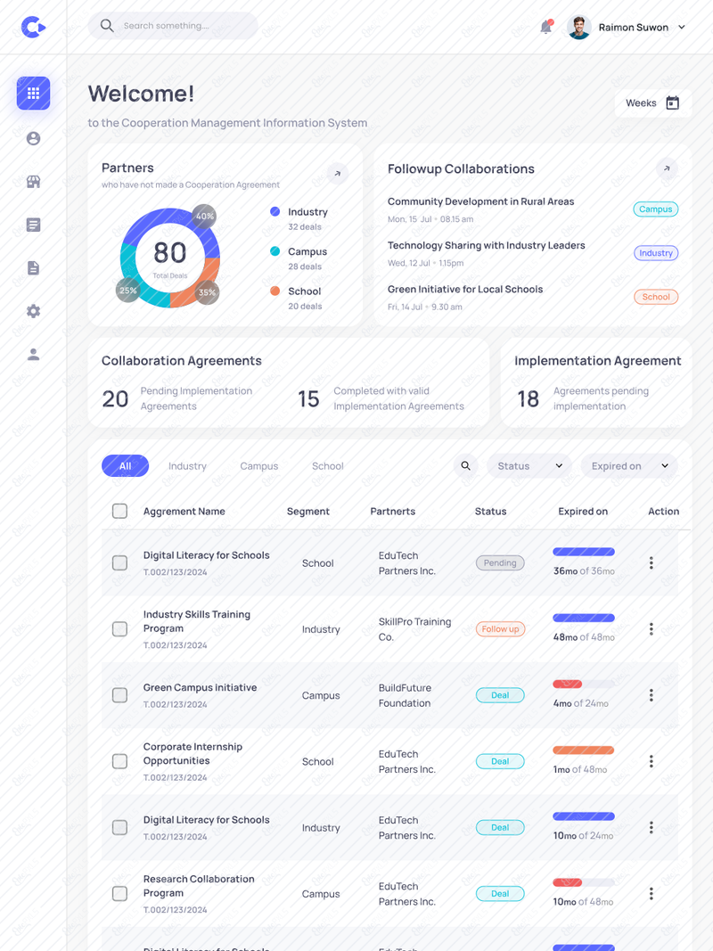
Task: Open the dashboard grid icon in sidebar
Action: 33,94
